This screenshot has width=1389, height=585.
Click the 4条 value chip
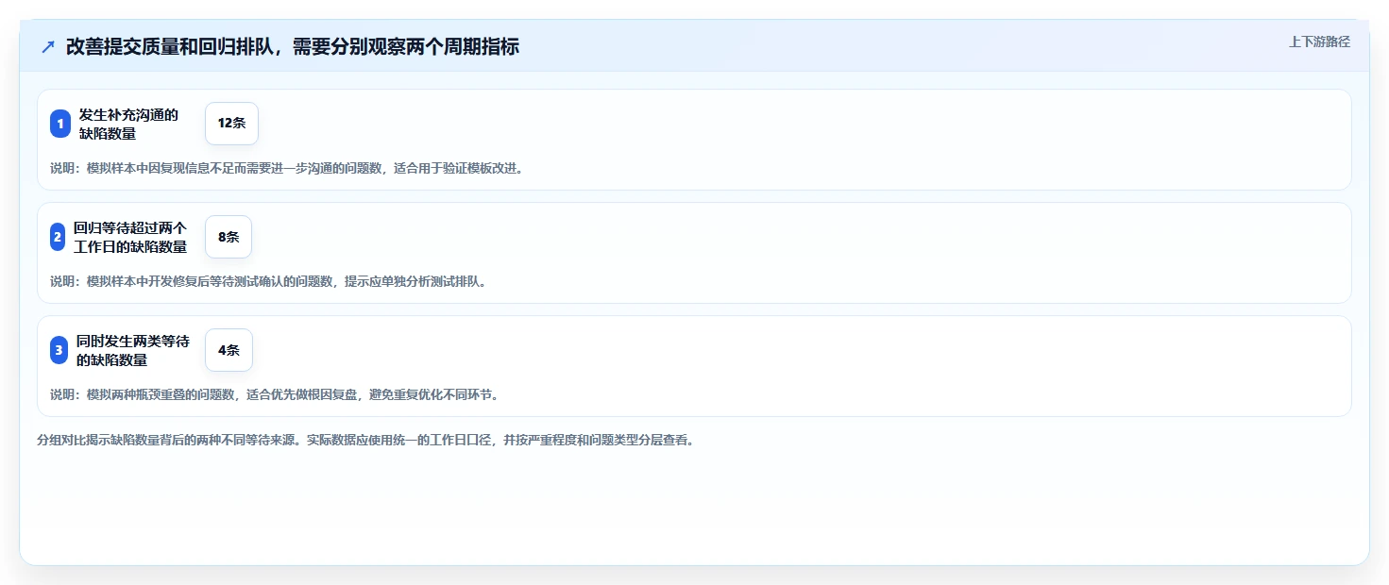229,350
